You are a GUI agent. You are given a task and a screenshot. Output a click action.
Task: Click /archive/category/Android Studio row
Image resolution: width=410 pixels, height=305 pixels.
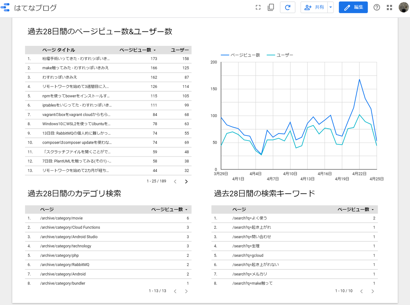tap(108, 237)
